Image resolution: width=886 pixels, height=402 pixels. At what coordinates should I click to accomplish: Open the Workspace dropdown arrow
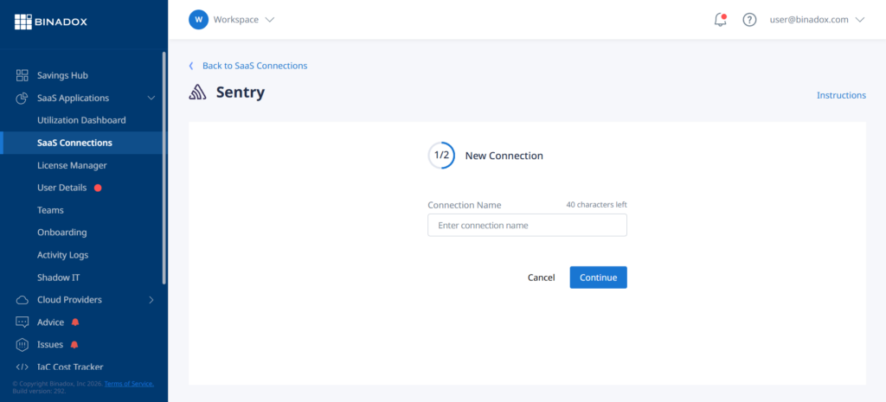pos(270,20)
